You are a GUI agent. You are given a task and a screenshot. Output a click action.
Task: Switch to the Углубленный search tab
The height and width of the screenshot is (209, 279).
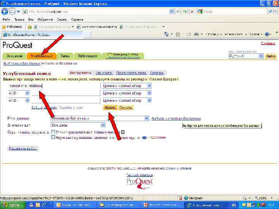pos(41,56)
